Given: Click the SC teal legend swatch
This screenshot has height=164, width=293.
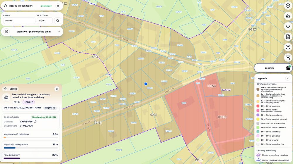Looking at the screenshot, I should point(258,132).
